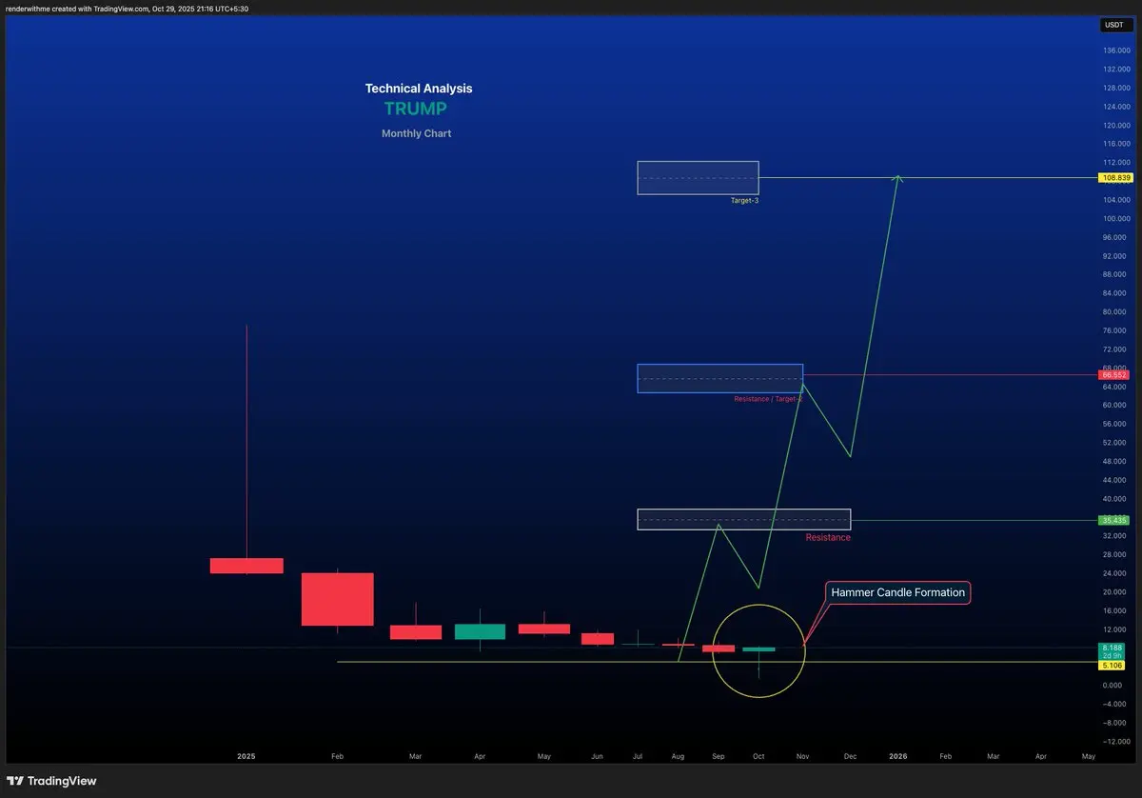1142x798 pixels.
Task: Click the Jul time axis label
Action: [637, 756]
